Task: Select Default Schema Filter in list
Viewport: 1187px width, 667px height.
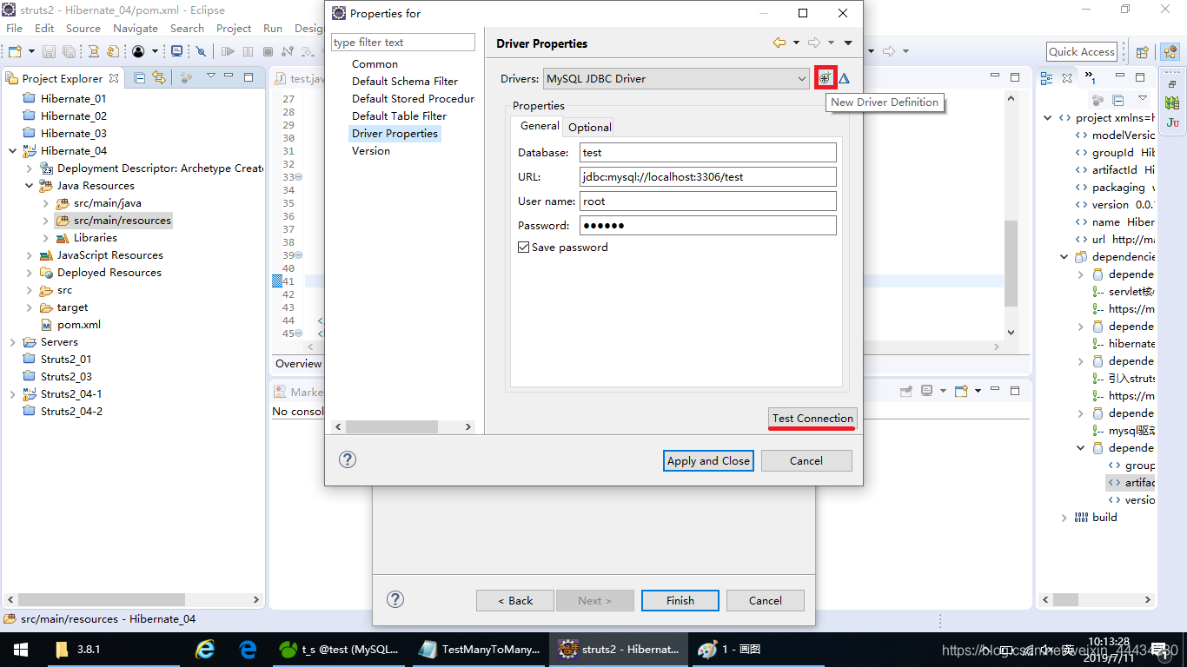Action: [x=405, y=82]
